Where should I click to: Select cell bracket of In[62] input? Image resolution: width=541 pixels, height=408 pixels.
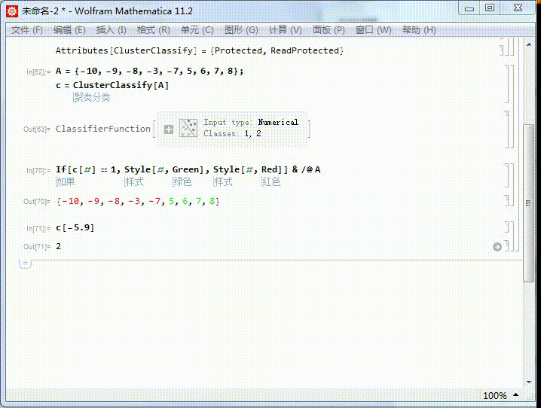click(x=507, y=84)
